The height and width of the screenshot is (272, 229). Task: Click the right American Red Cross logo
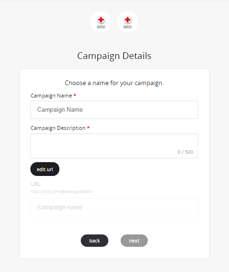click(128, 22)
